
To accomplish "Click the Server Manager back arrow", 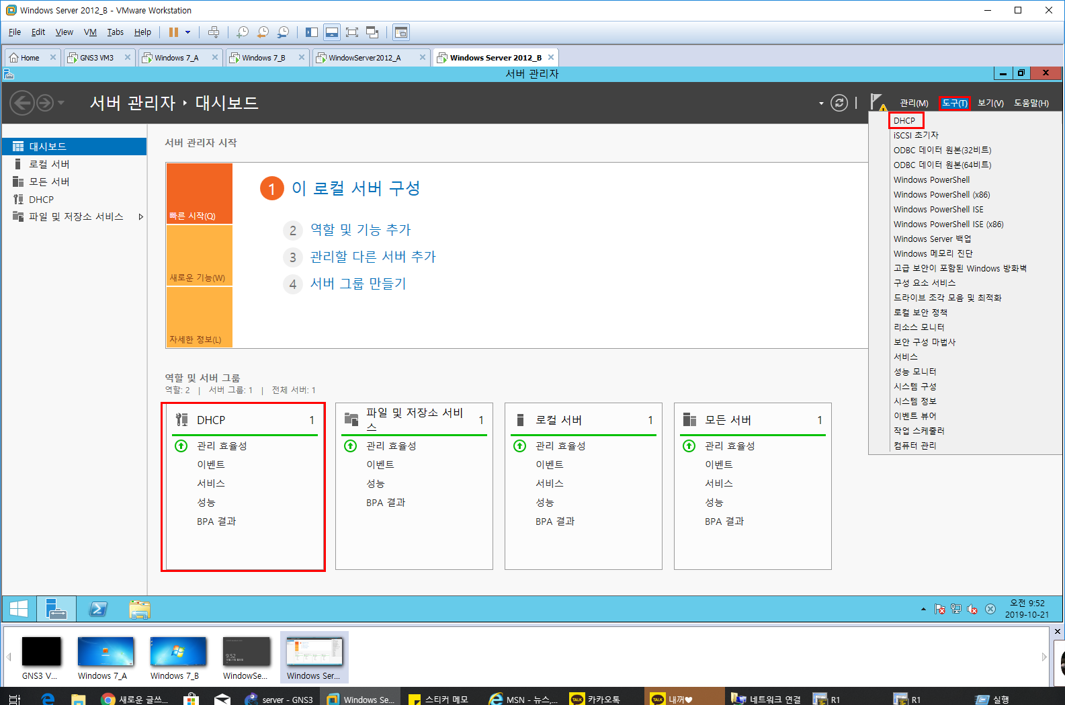I will [x=22, y=103].
